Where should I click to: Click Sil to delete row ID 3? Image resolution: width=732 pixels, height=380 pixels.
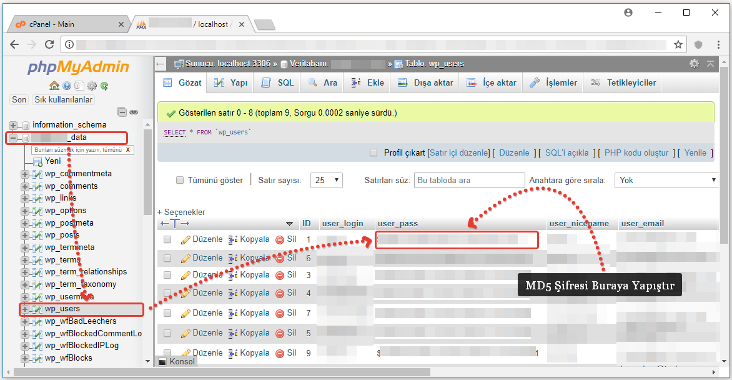[286, 274]
